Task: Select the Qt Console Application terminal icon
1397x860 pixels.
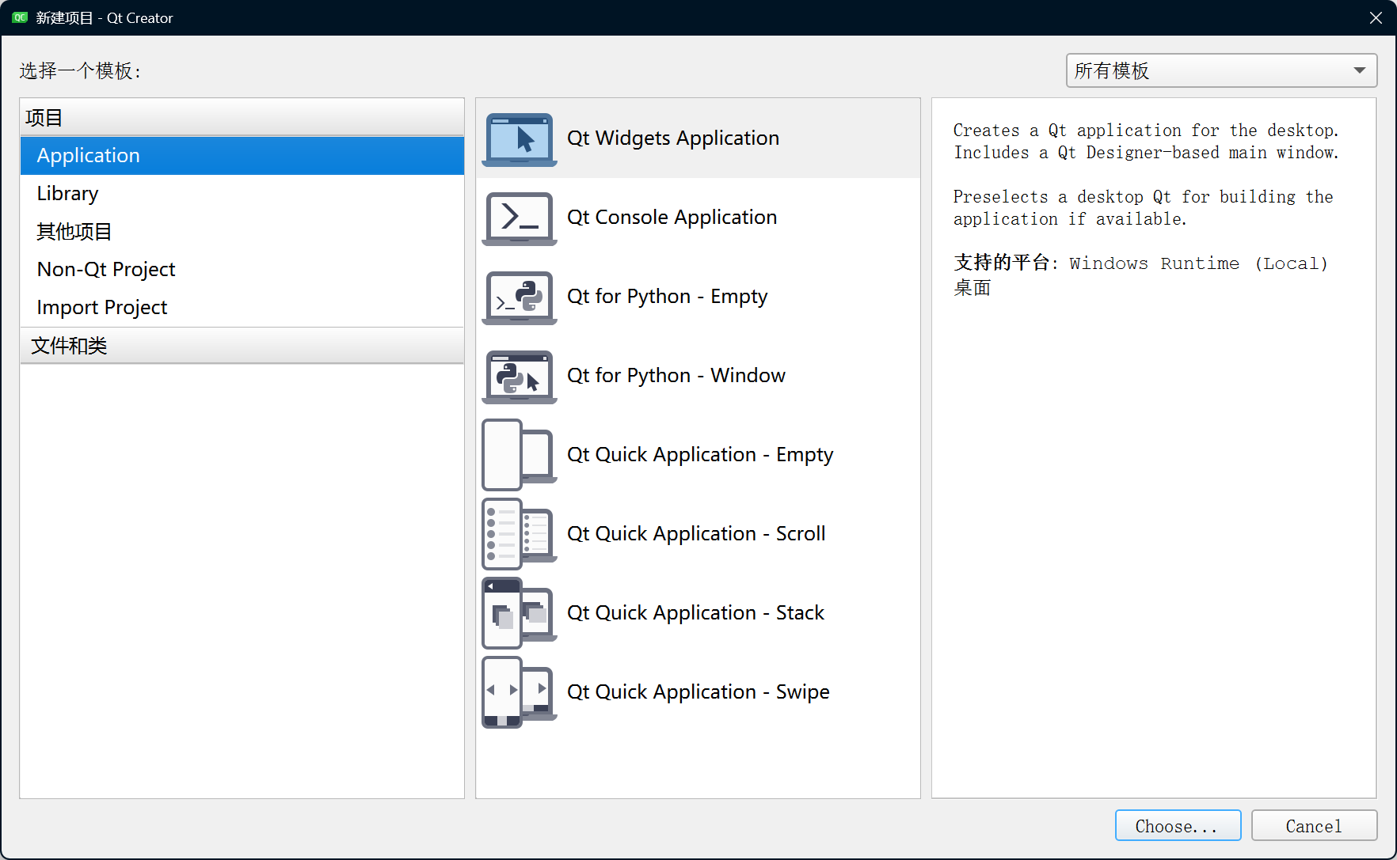Action: click(x=520, y=218)
